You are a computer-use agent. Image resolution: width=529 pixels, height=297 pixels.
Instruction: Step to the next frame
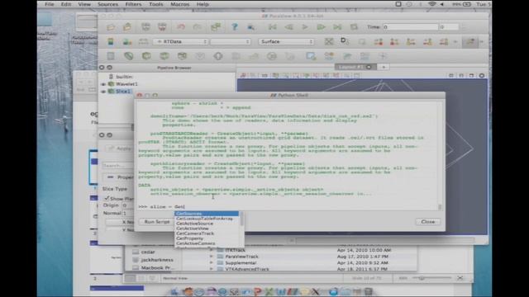(x=322, y=27)
